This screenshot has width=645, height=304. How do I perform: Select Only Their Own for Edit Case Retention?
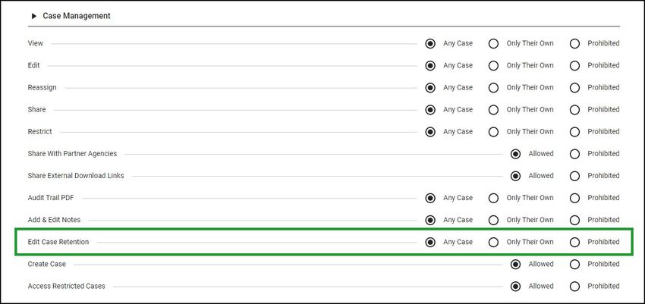tap(493, 243)
